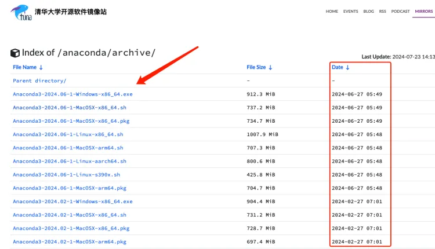The image size is (435, 249).
Task: Download Anaconda3-2024.06-1-MacOSX-arm64.pkg
Action: 70,188
